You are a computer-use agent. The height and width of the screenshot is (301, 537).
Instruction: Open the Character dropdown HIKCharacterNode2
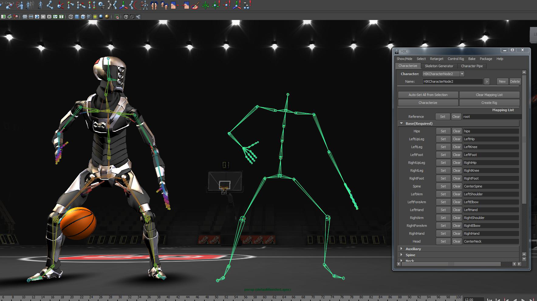pyautogui.click(x=443, y=74)
